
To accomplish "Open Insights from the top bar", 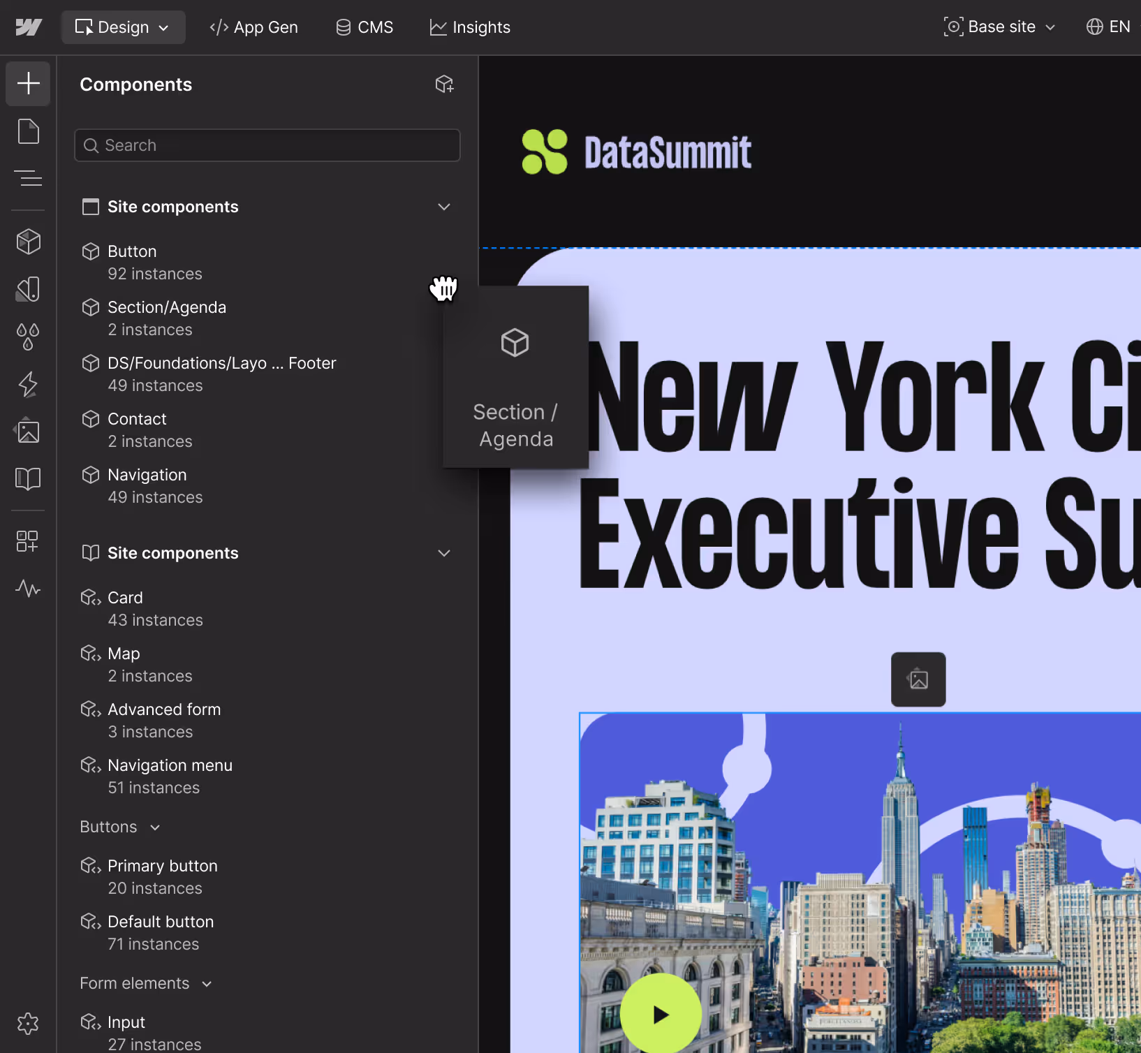I will coord(470,27).
